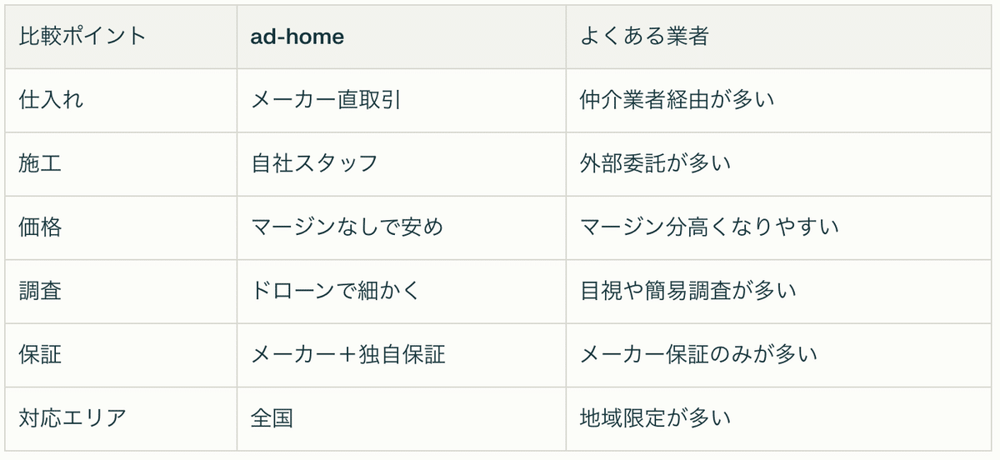This screenshot has height=460, width=1000.
Task: Select the ドローンで細かく cell
Action: point(336,291)
